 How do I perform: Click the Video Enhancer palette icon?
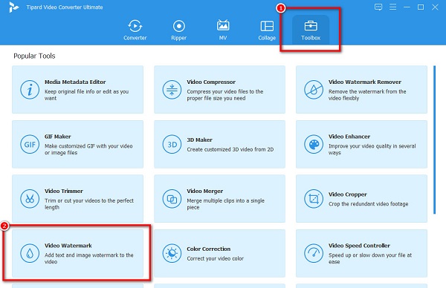tap(314, 144)
